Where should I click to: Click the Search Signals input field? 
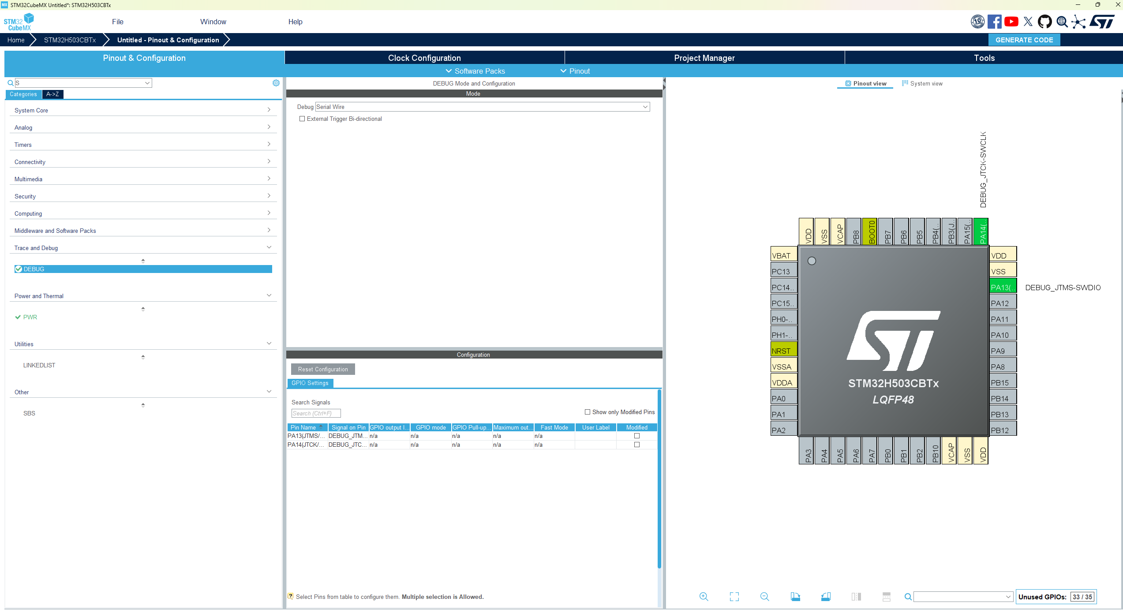[x=315, y=413]
